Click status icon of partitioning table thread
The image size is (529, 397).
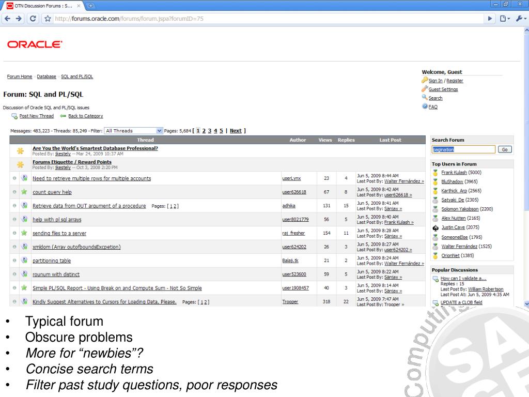(x=24, y=261)
